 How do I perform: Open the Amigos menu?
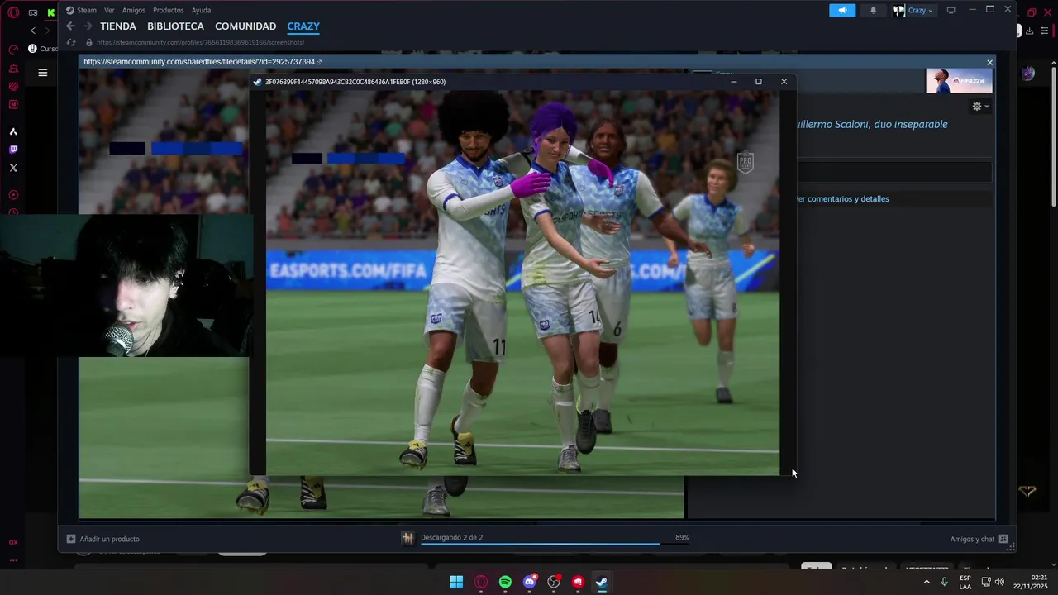tap(133, 10)
